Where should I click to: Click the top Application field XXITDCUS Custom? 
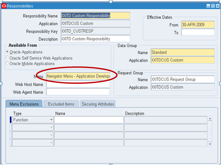(95, 23)
